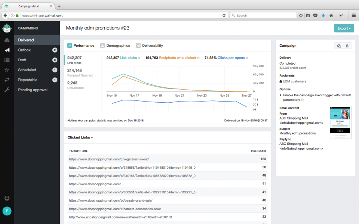Click URL with articleNo=108872020
359x224 pixels.
(x=132, y=176)
